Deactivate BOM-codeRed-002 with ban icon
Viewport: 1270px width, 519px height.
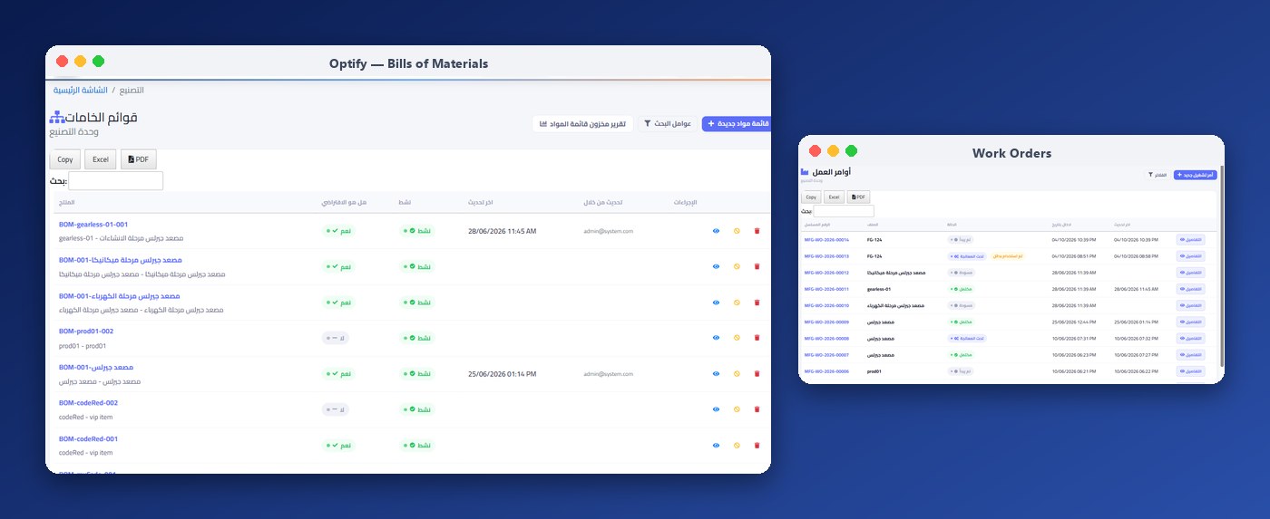click(737, 409)
